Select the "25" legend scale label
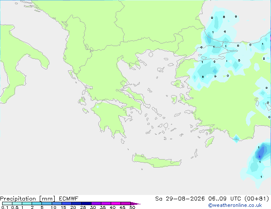This screenshot has height=209, width=271. (83, 207)
